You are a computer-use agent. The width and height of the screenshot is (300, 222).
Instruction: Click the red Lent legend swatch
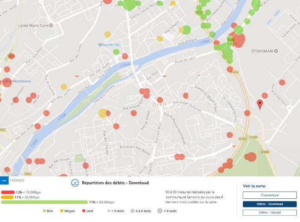(84, 211)
